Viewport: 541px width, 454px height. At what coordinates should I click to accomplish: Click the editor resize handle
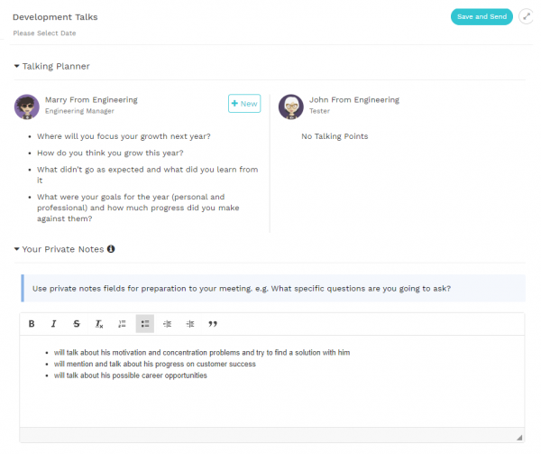point(518,437)
